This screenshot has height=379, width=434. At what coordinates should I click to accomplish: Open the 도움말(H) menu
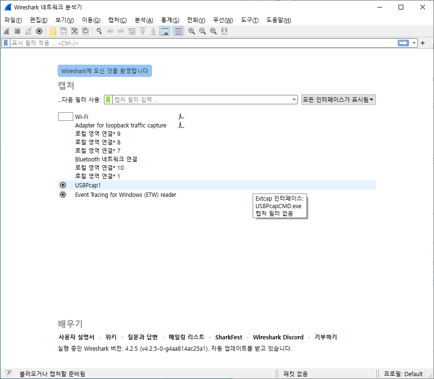(x=279, y=20)
